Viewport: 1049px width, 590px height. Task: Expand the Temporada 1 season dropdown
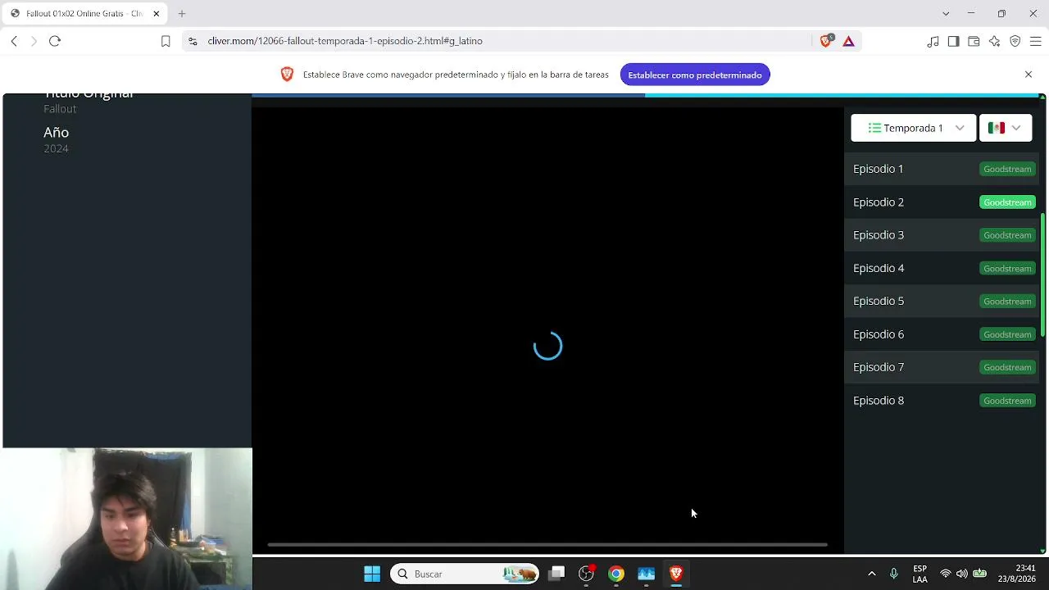[914, 128]
